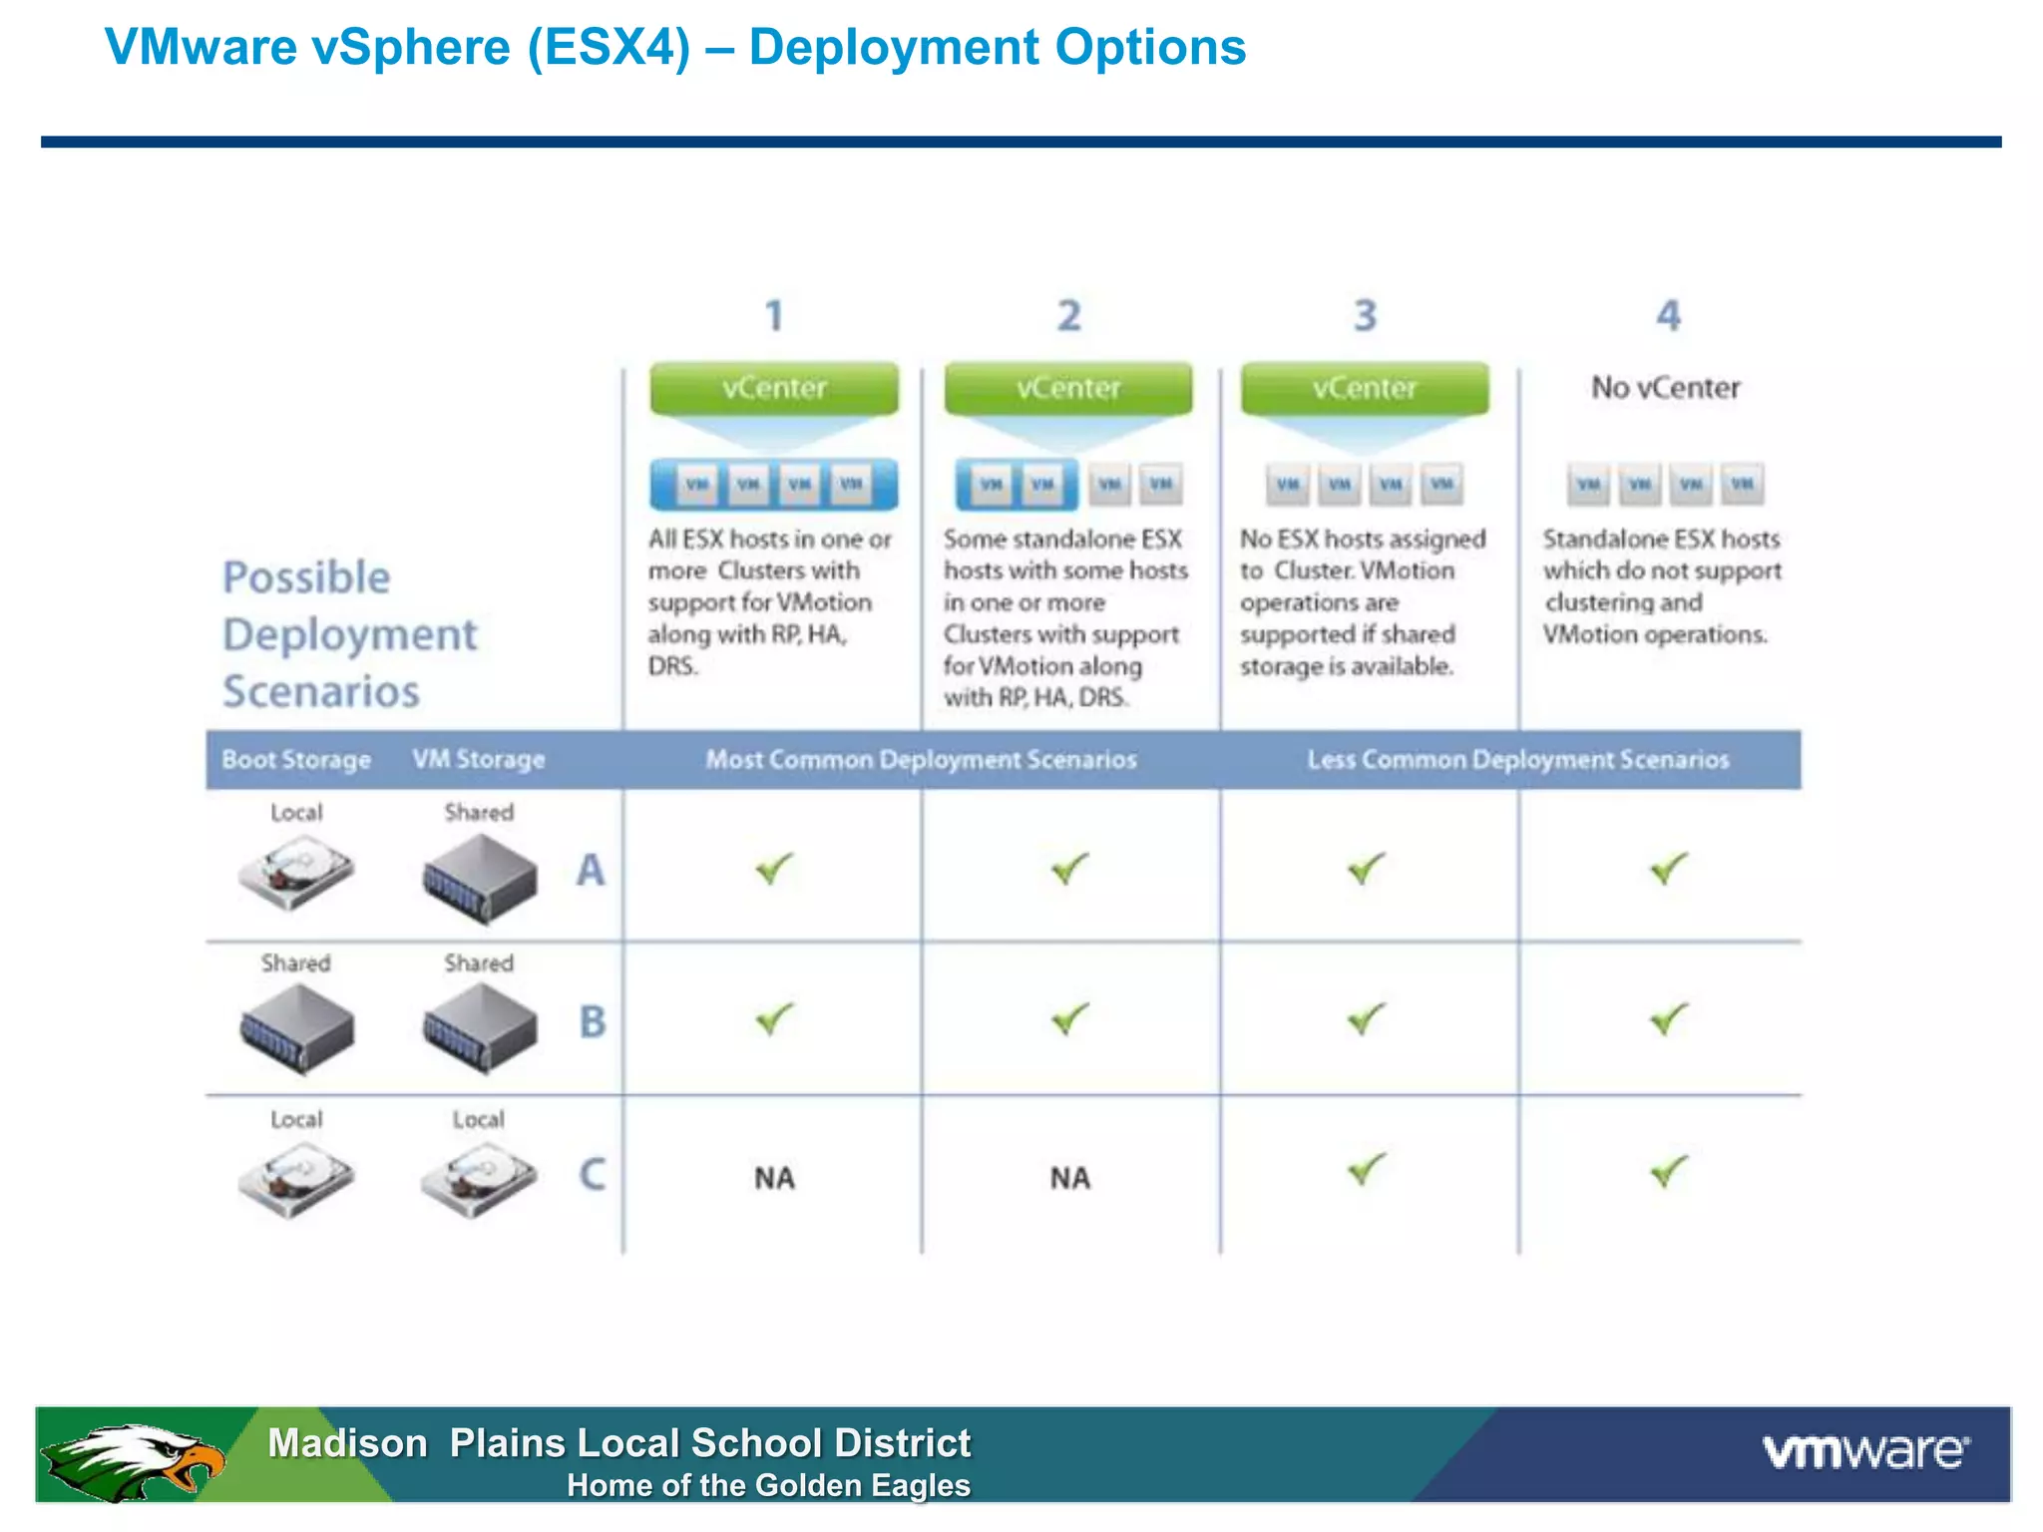
Task: Click 'Home of the Golden Eagles' footer text
Action: (x=768, y=1486)
